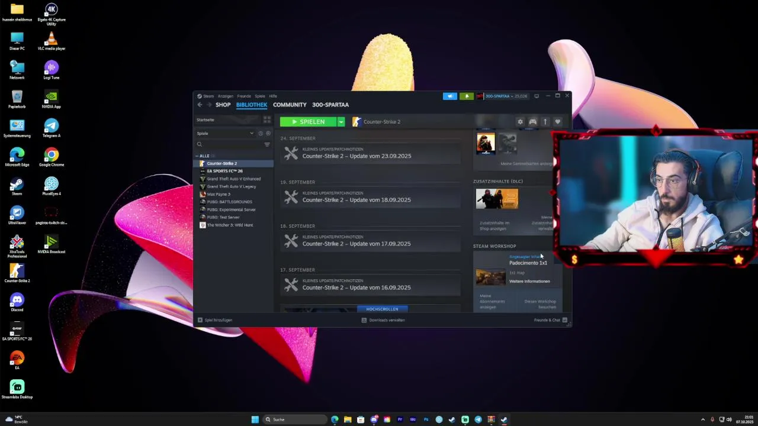Click Weitere Informationen in Steam Workshop
The height and width of the screenshot is (426, 758).
529,282
